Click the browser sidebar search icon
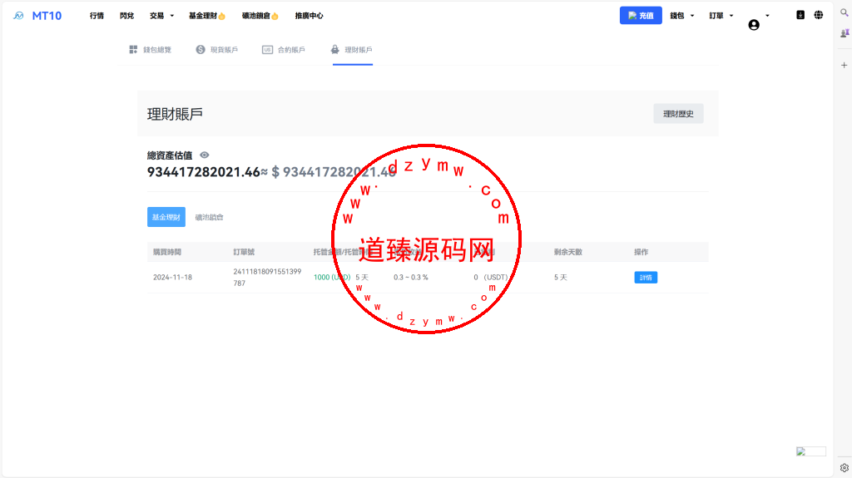Viewport: 852px width, 478px height. (844, 12)
